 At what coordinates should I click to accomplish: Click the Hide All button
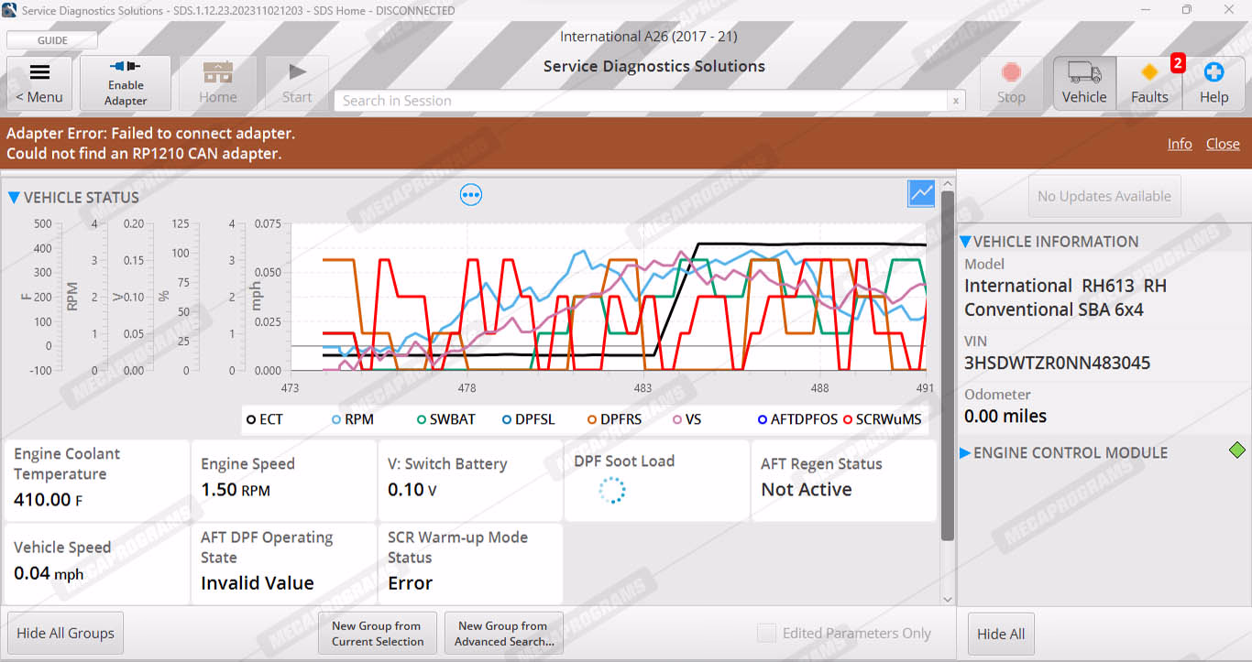(x=1001, y=633)
